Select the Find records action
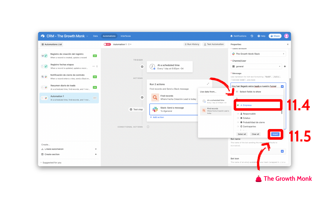The height and width of the screenshot is (198, 329). (x=174, y=97)
